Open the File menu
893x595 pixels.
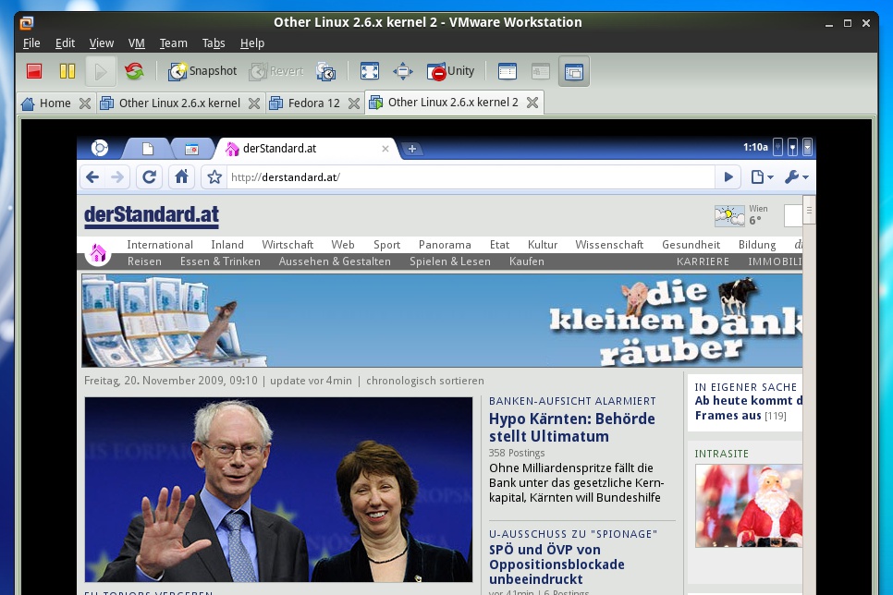tap(31, 43)
